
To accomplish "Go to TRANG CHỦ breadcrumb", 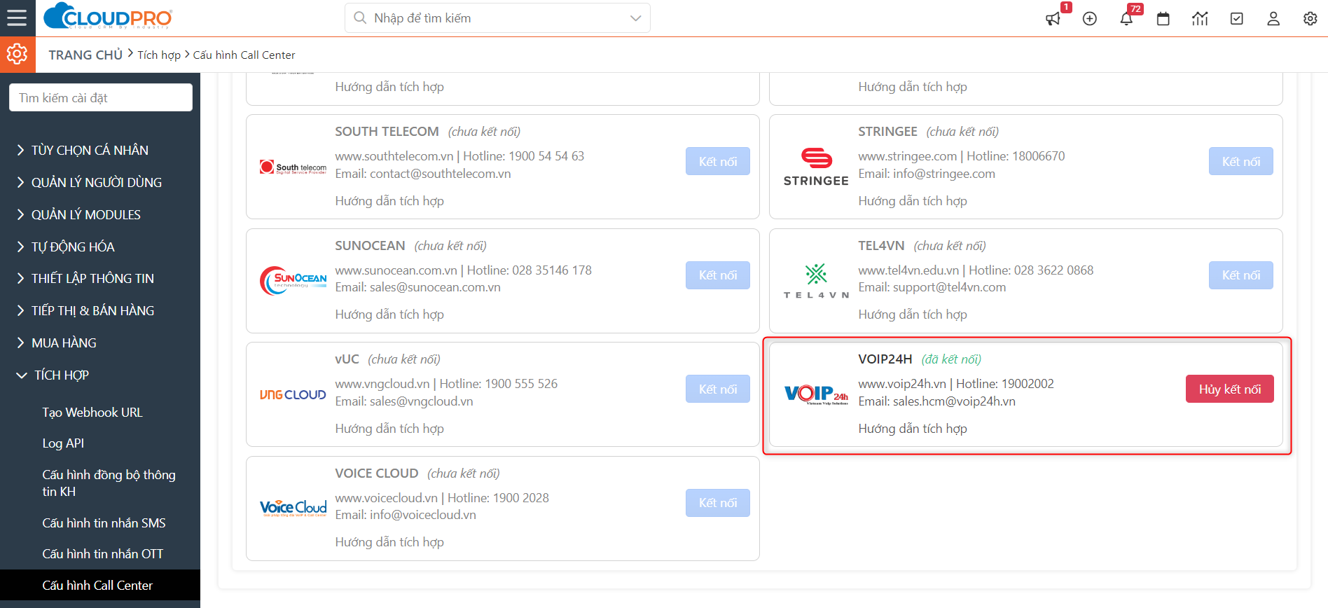I will coord(85,55).
